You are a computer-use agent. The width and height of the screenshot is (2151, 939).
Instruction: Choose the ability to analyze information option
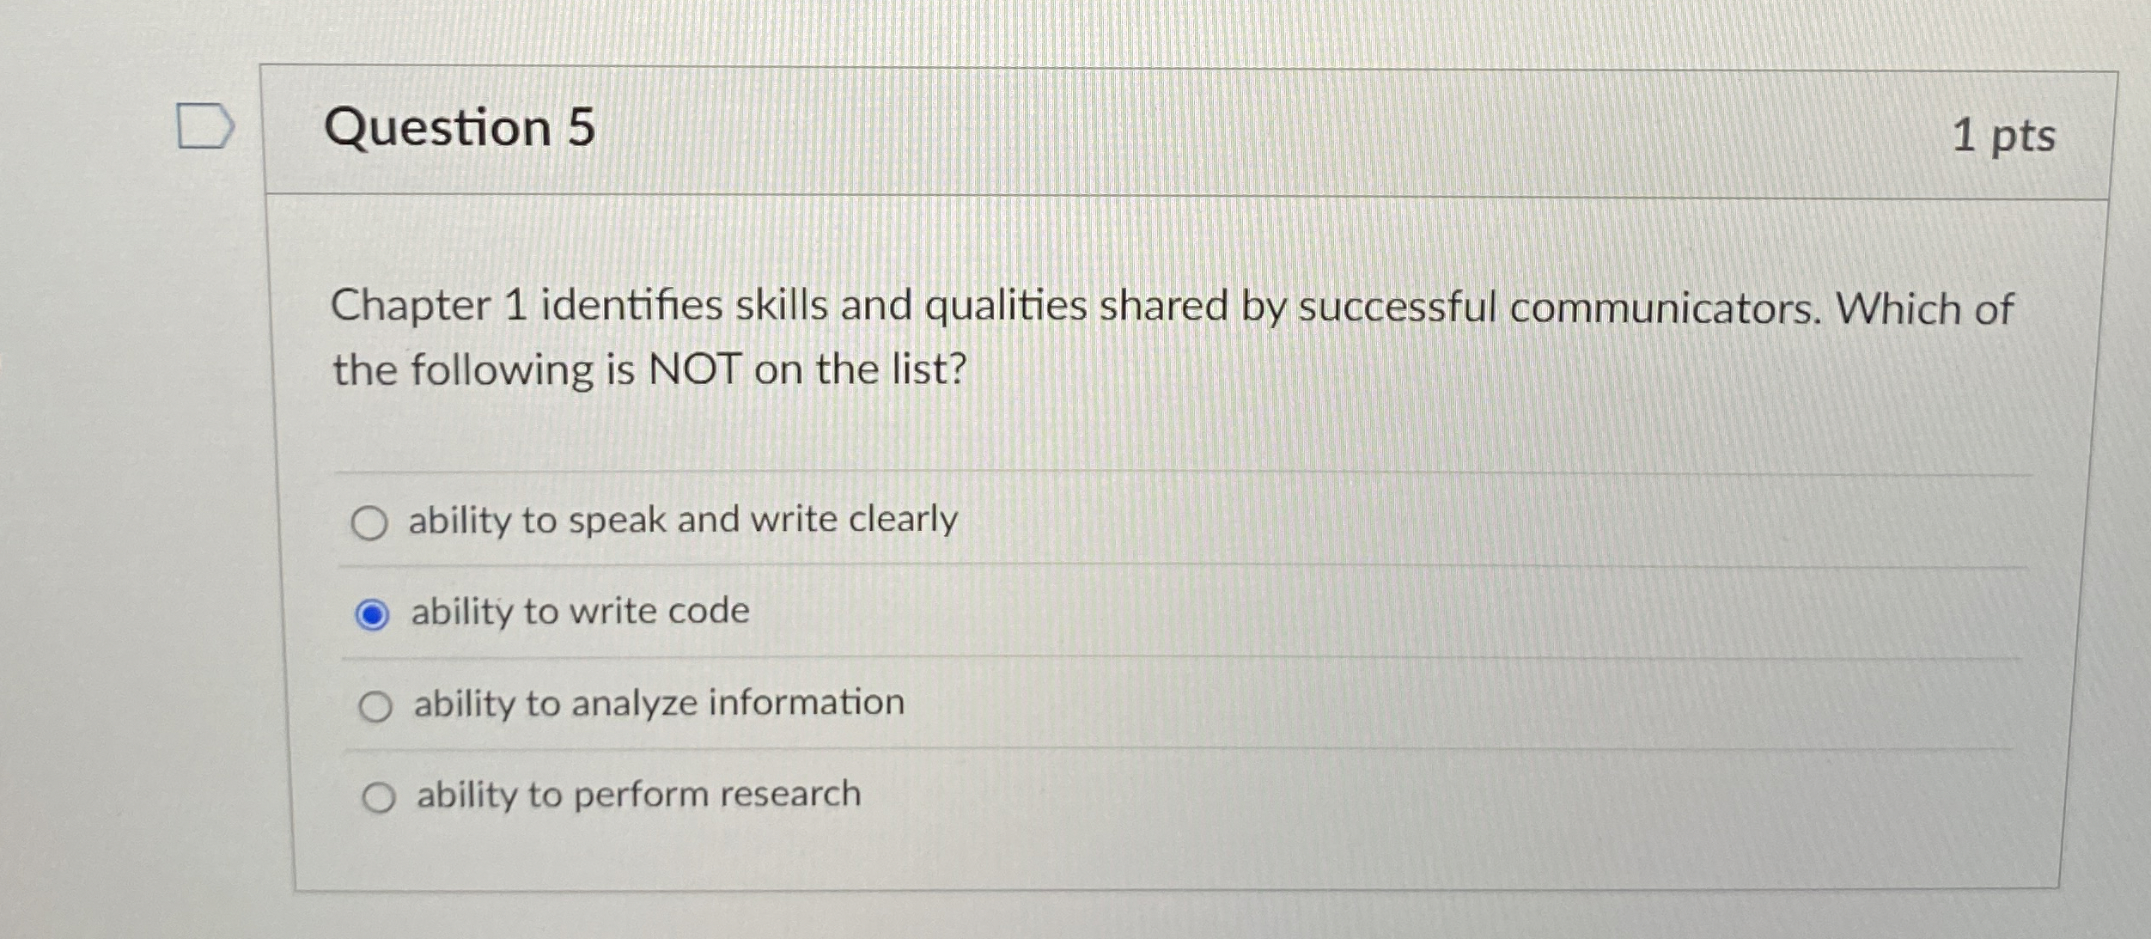click(376, 704)
